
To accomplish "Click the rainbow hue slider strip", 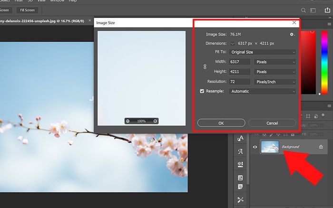I will coord(324,62).
